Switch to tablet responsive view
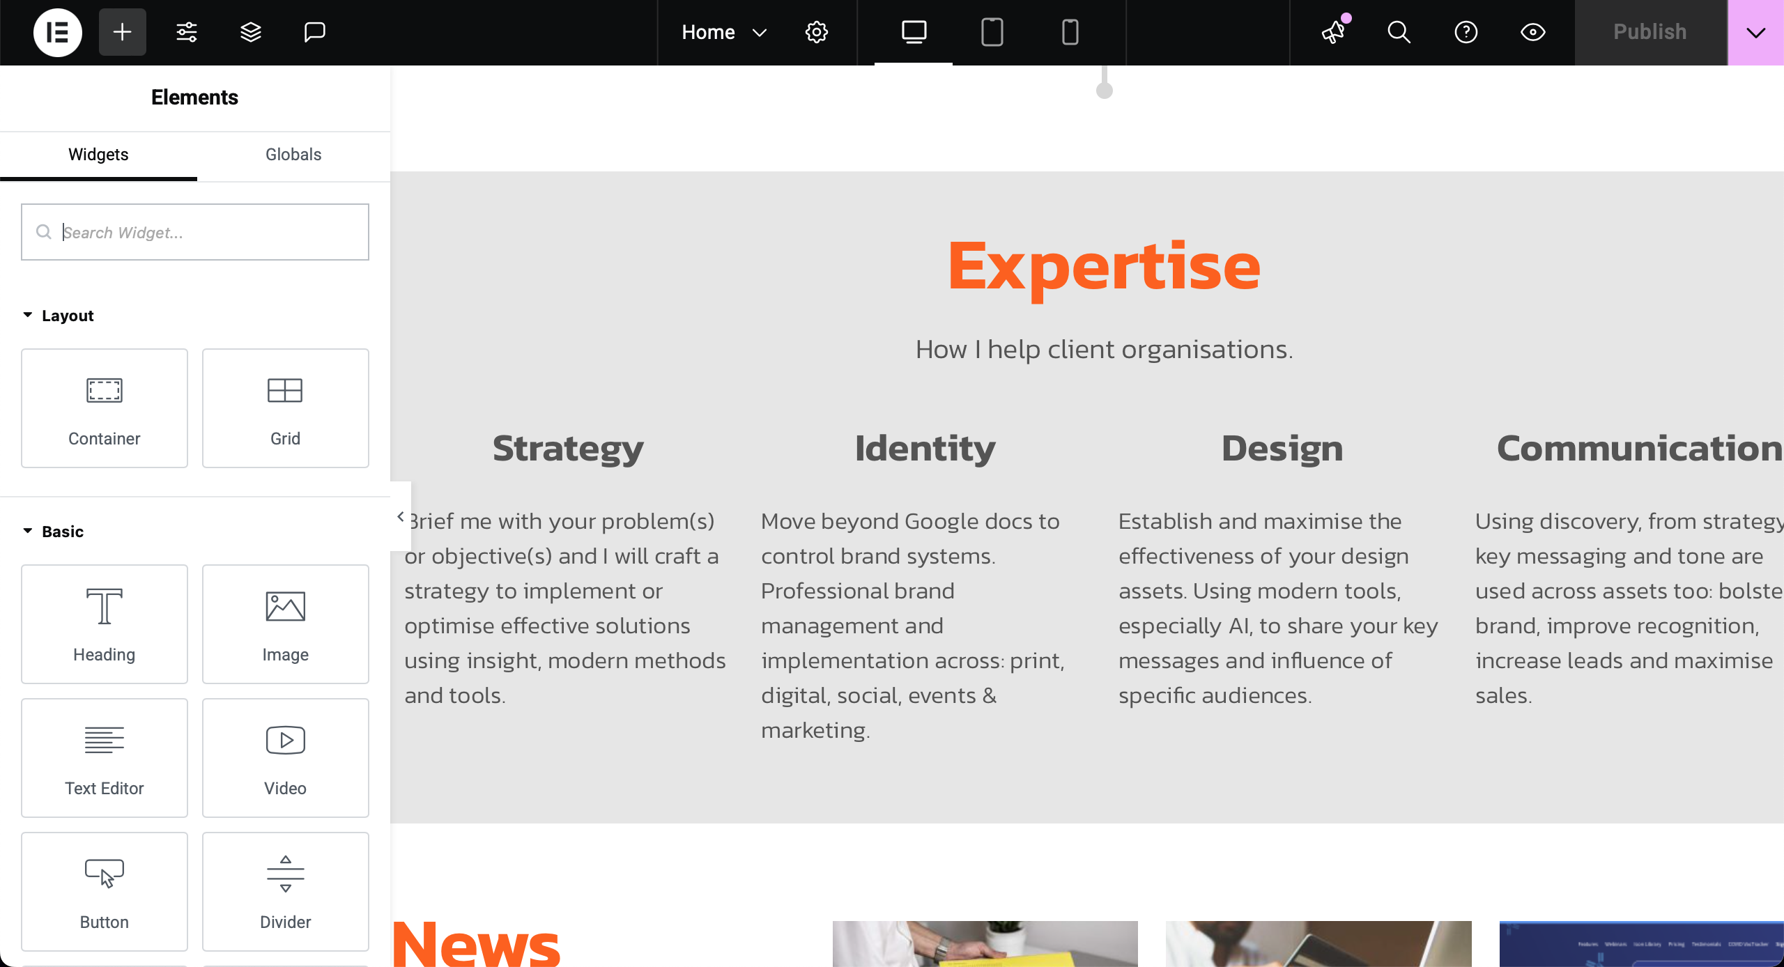Image resolution: width=1784 pixels, height=967 pixels. pos(992,32)
